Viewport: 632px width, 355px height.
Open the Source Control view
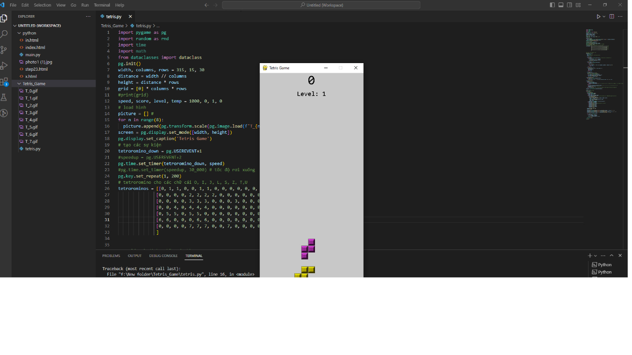(4, 50)
